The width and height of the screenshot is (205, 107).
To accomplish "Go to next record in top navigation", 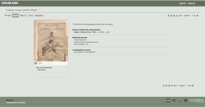I will pyautogui.click(x=192, y=16).
